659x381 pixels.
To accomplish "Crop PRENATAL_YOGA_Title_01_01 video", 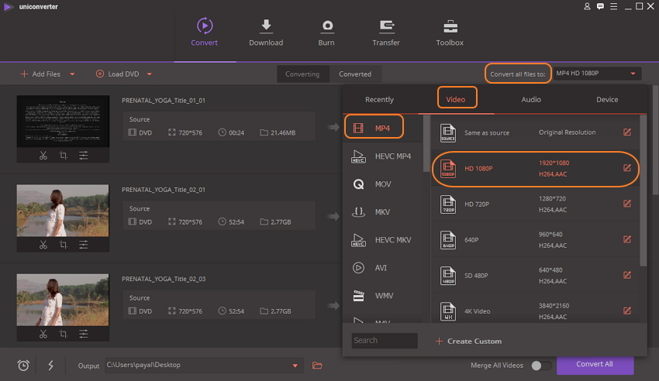I will (63, 155).
